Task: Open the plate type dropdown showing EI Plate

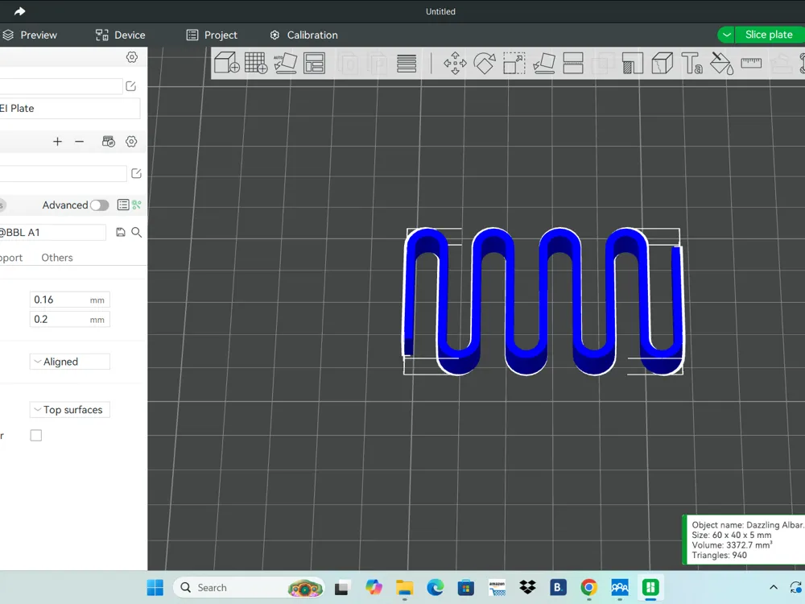Action: tap(70, 109)
